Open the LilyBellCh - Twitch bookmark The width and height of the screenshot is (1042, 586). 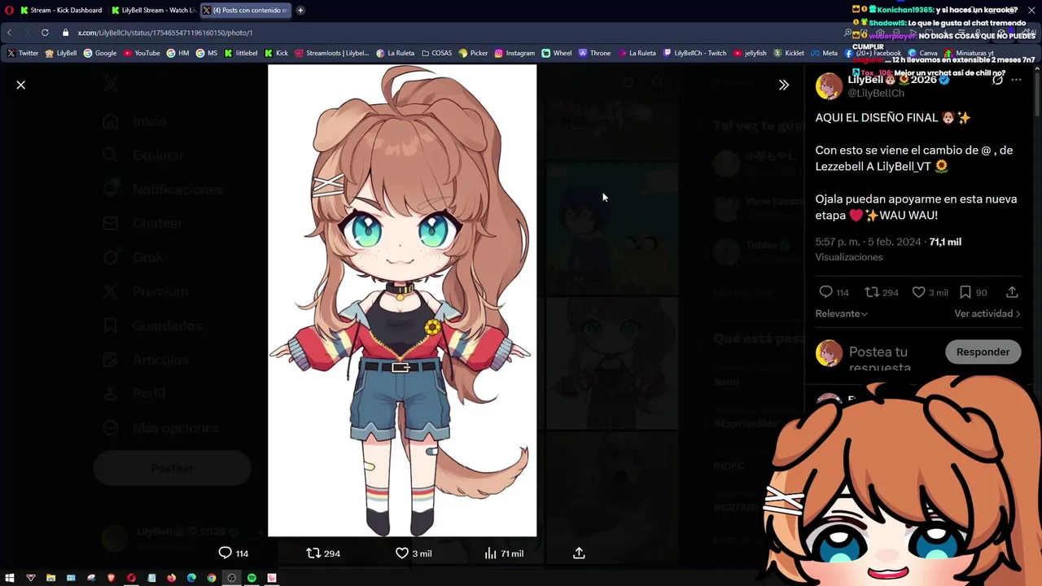[694, 53]
